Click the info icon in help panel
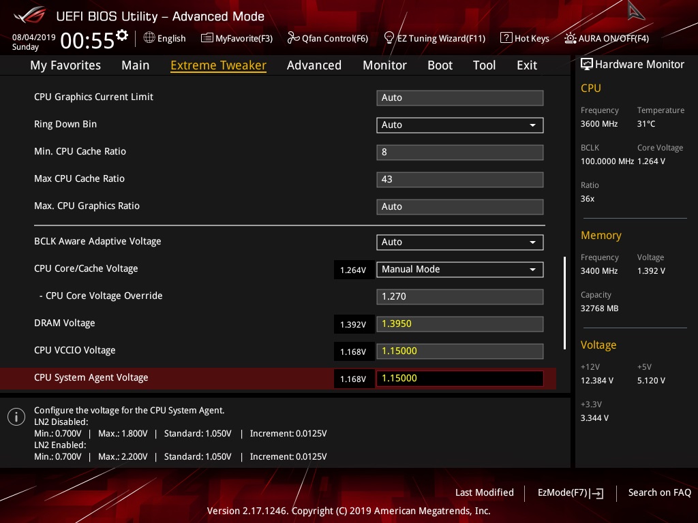The width and height of the screenshot is (698, 523). (16, 417)
